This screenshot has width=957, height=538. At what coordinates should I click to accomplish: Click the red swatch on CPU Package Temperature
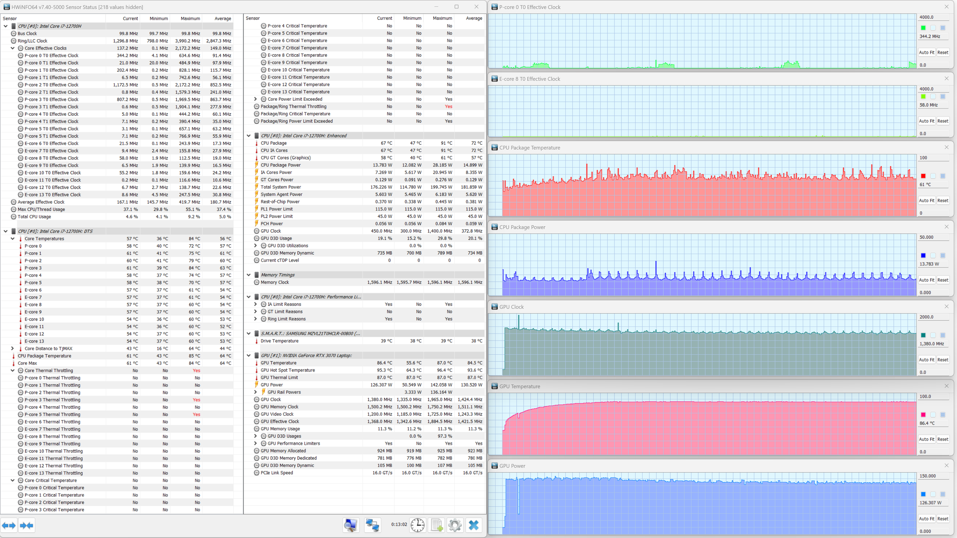click(923, 176)
